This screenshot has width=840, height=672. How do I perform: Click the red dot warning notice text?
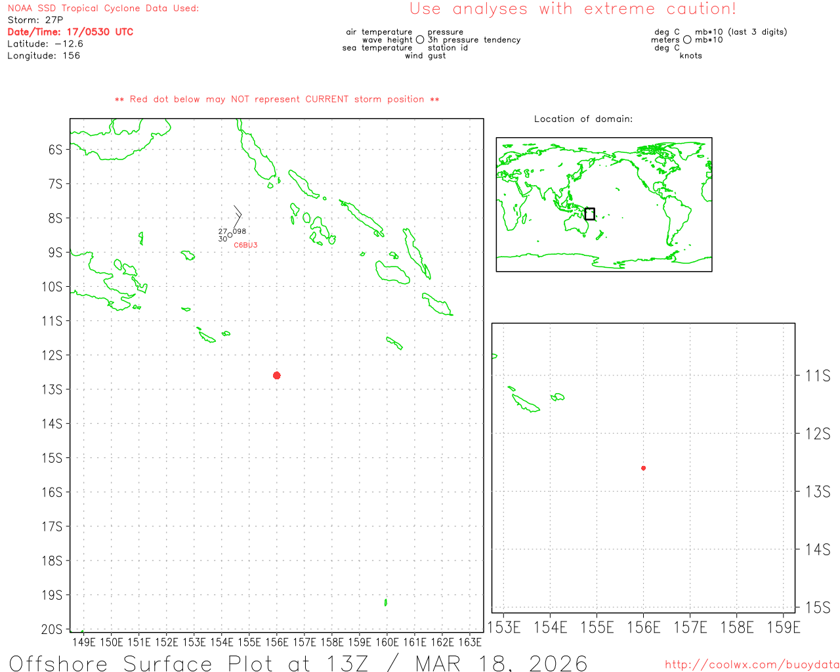pos(277,99)
